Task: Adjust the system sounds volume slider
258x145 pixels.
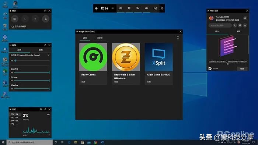Action: (32, 72)
